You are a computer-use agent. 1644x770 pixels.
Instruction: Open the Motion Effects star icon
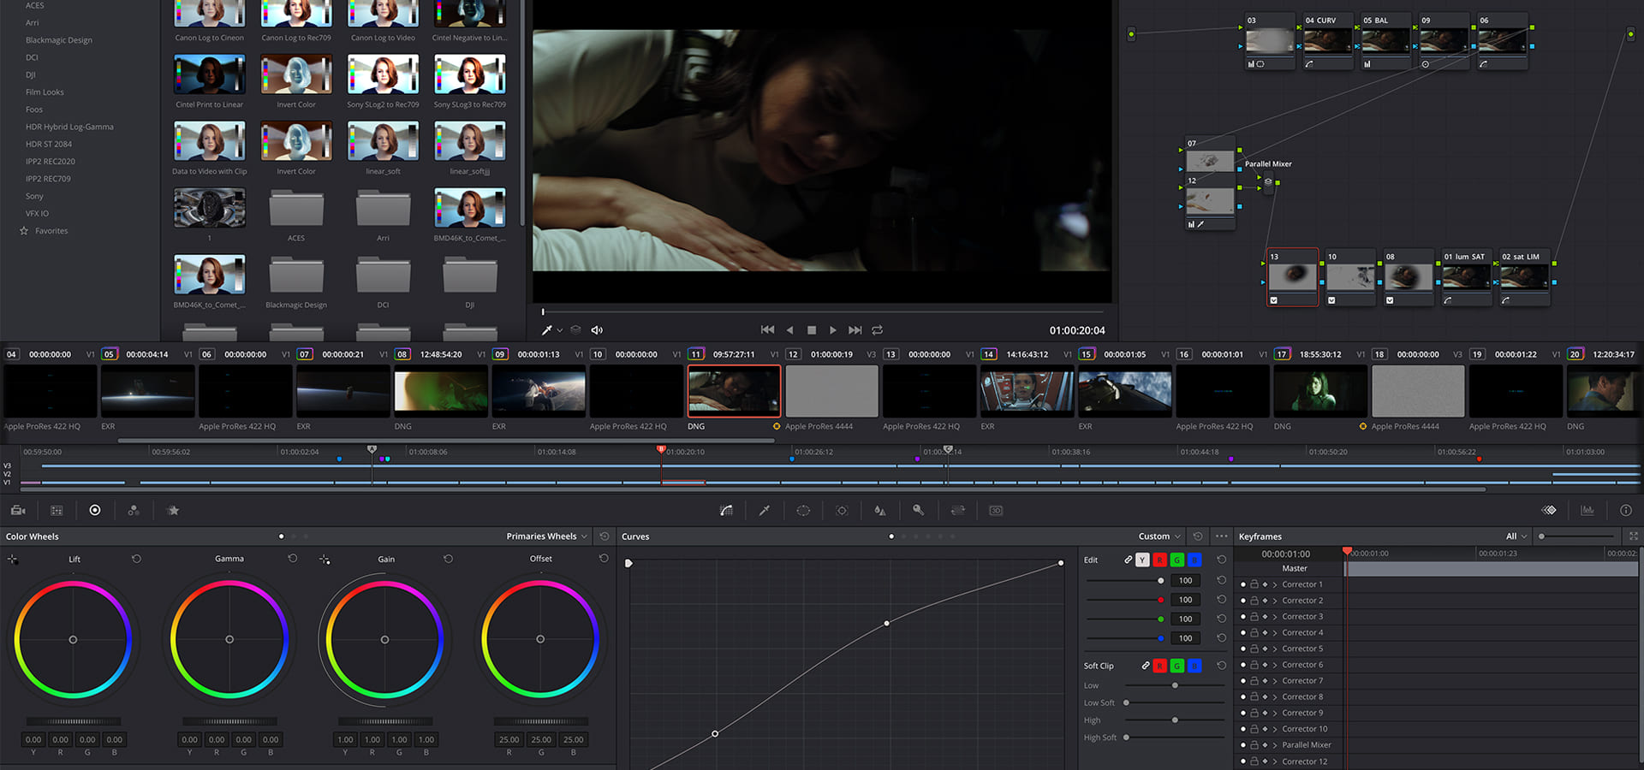pyautogui.click(x=173, y=510)
